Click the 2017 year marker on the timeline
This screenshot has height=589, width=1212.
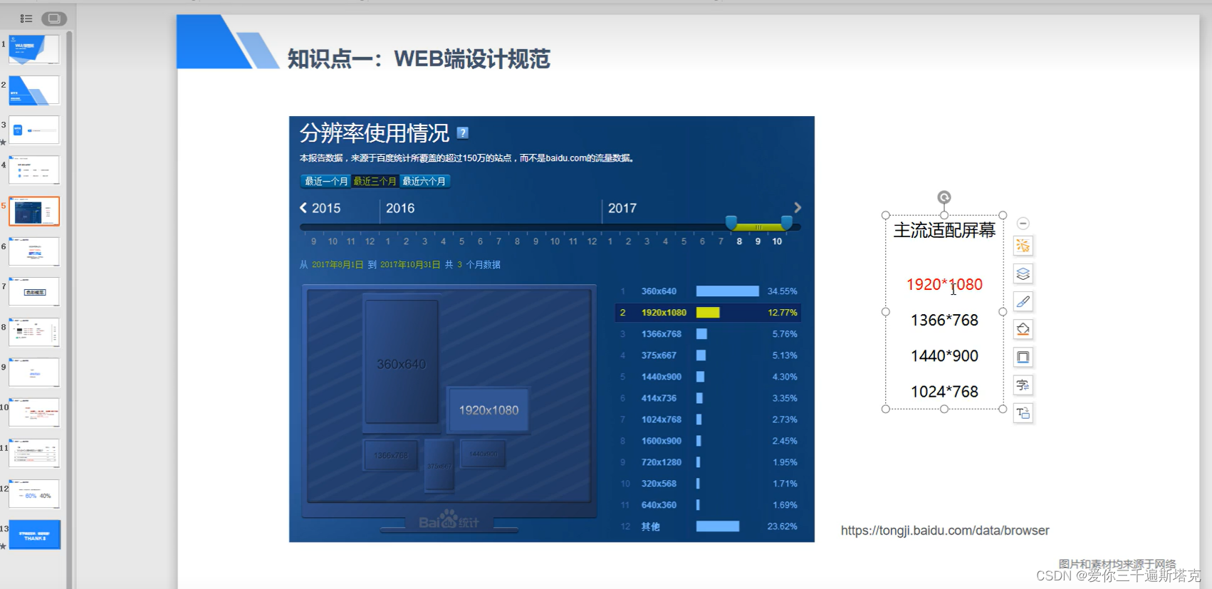[622, 208]
